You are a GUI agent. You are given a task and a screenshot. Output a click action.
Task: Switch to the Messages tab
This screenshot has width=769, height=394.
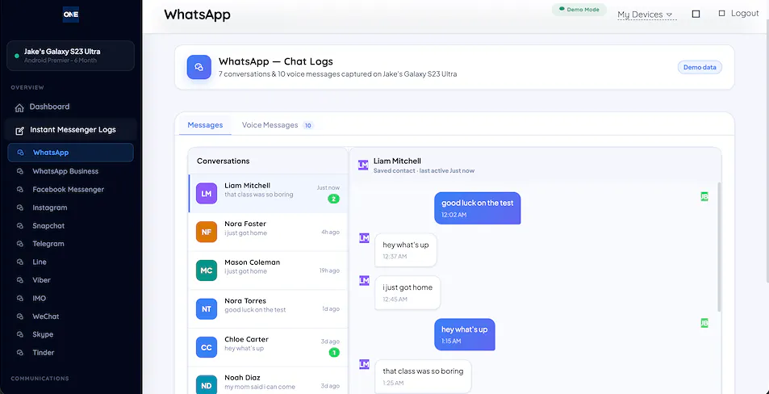[x=205, y=125]
